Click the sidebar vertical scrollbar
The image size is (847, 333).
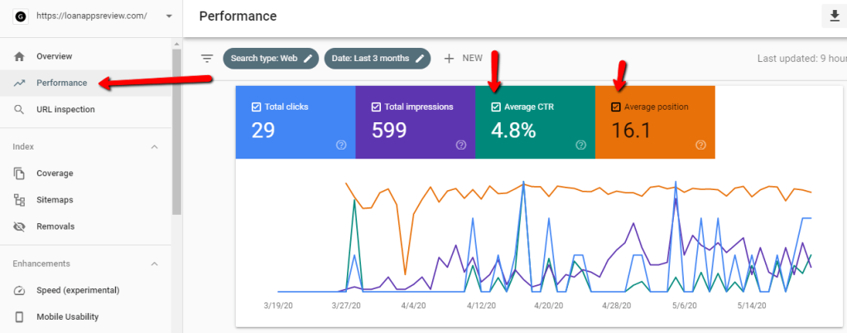pos(176,132)
